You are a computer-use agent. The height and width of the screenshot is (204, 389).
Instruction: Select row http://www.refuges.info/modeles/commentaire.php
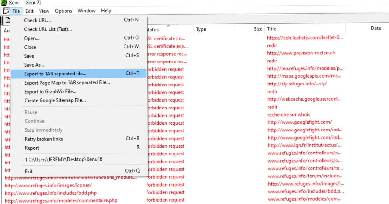61,201
